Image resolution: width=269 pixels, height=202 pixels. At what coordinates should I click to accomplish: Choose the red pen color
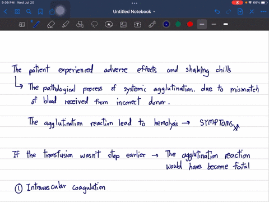(x=190, y=24)
